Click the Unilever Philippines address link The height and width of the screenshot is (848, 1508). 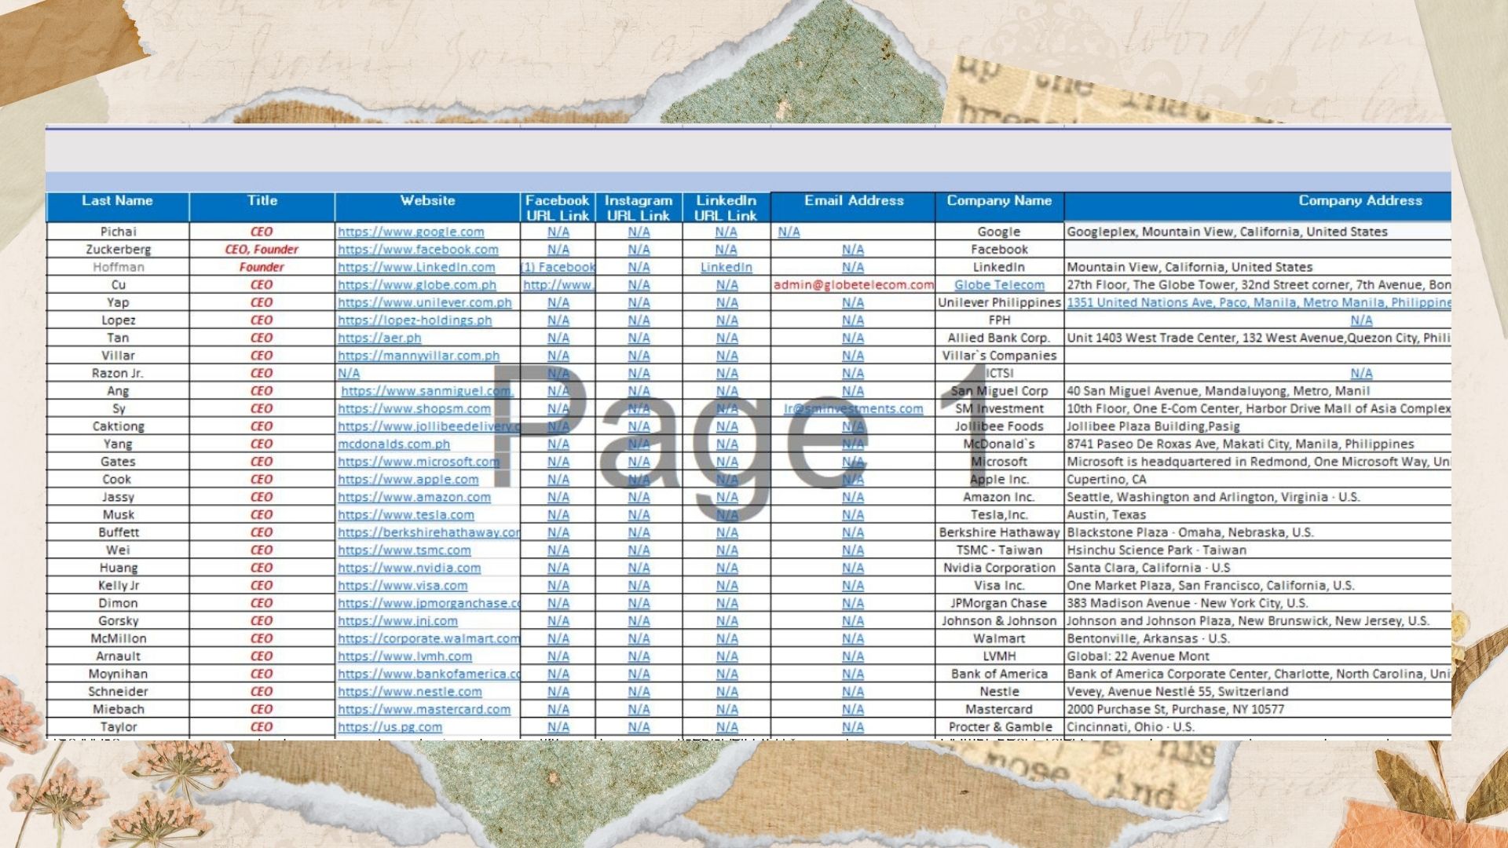point(1258,302)
